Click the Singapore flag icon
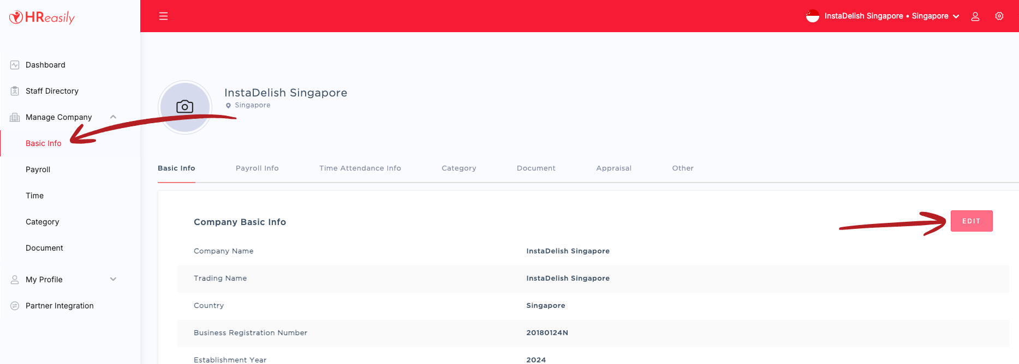This screenshot has width=1019, height=364. (x=813, y=16)
